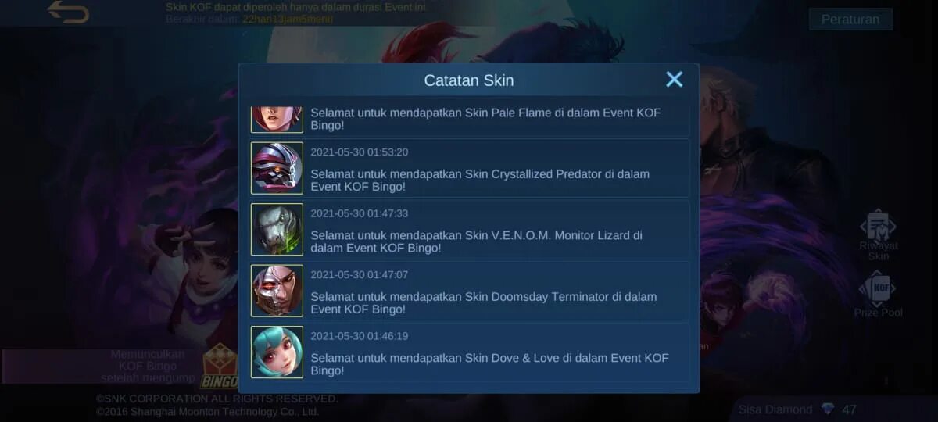The width and height of the screenshot is (938, 422).
Task: Select the Dove & Love record text
Action: coord(490,364)
